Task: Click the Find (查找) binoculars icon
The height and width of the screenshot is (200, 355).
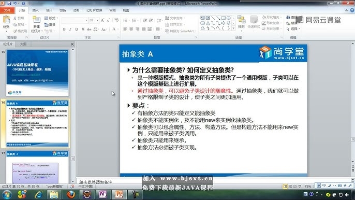Action: (288, 17)
